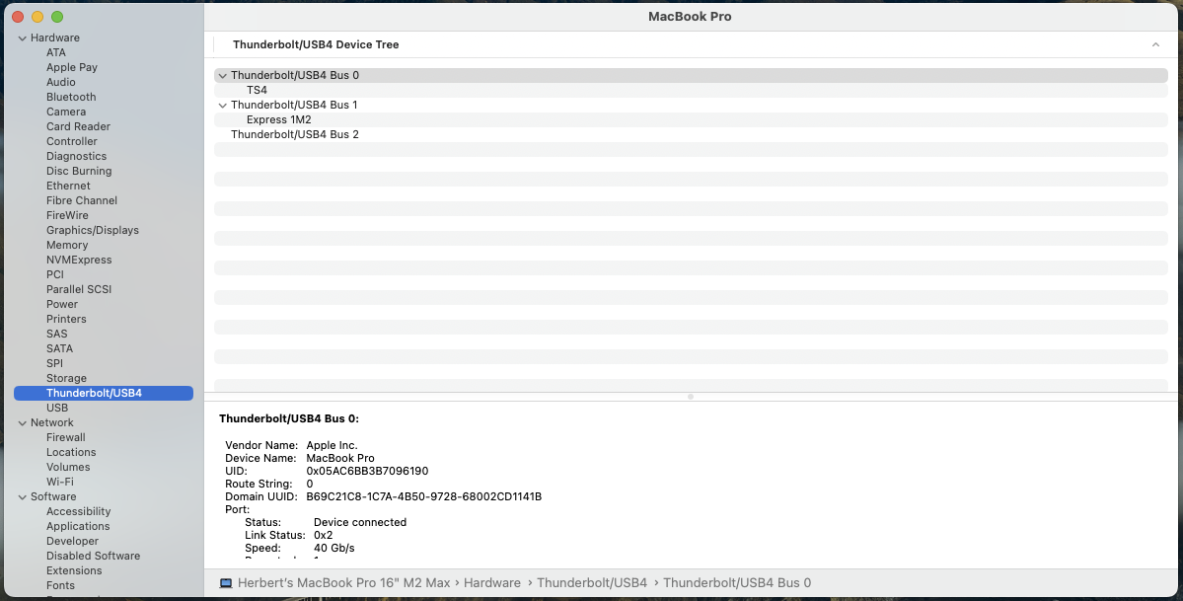Select Thunderbolt/USB4 in the sidebar
This screenshot has height=601, width=1183.
point(104,393)
